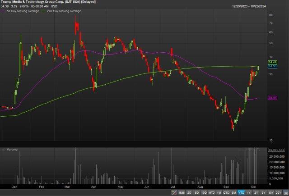Click the Jul label on time axis
This screenshot has width=289, height=196.
(173, 187)
